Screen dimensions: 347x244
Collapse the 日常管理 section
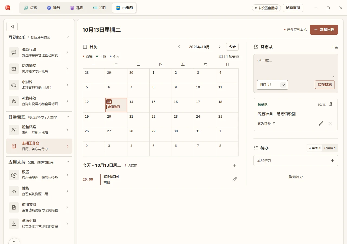(68, 117)
